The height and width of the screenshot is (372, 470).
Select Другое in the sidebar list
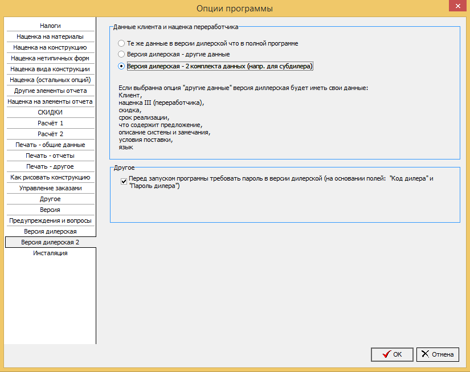click(x=50, y=199)
